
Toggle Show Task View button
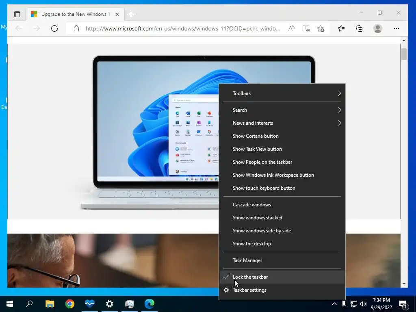click(x=282, y=149)
